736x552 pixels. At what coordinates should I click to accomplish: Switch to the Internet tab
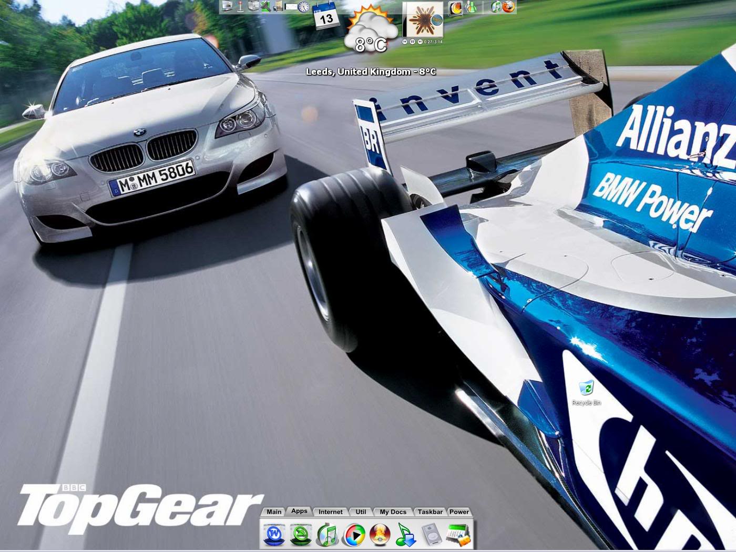coord(330,512)
